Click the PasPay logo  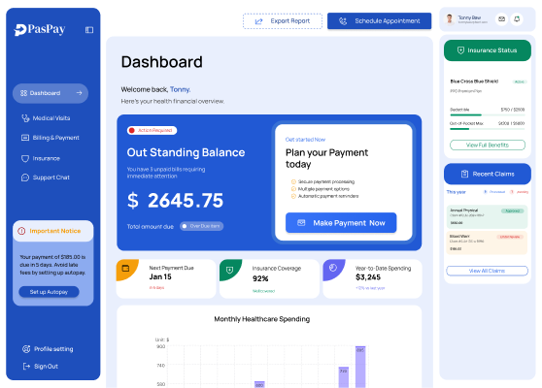[40, 30]
